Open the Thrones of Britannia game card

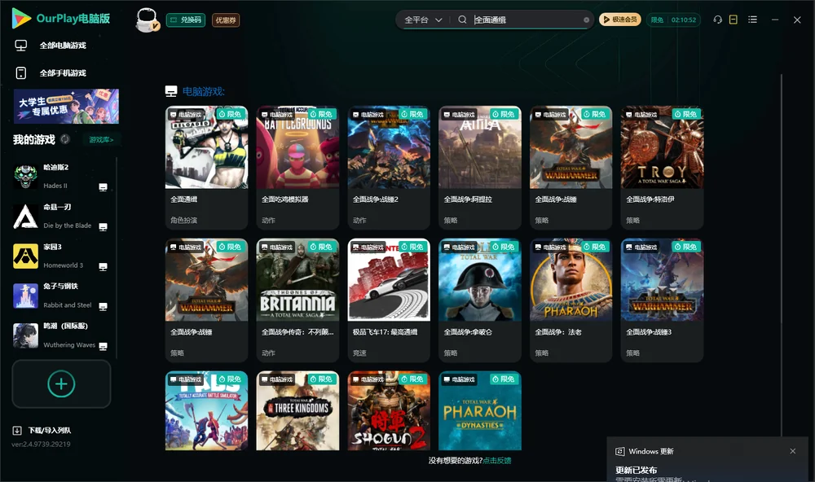tap(297, 300)
